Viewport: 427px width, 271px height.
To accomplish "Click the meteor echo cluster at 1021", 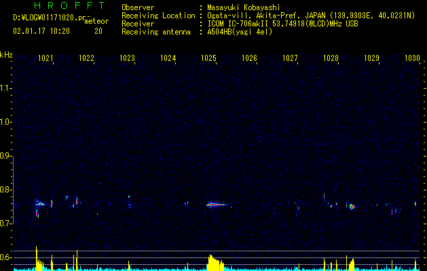I will (x=39, y=208).
